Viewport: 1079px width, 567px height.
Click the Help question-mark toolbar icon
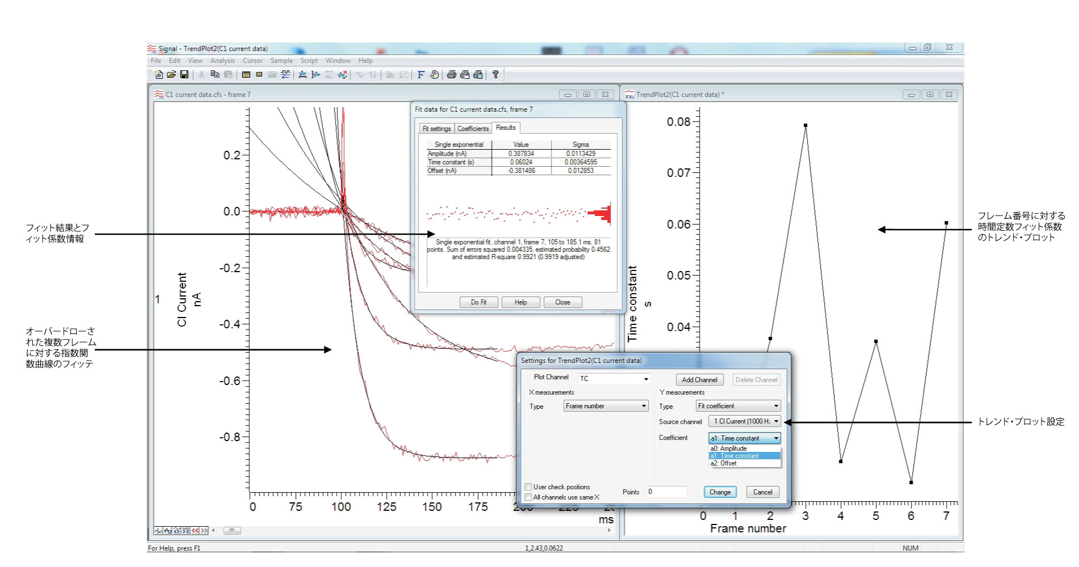[x=495, y=75]
